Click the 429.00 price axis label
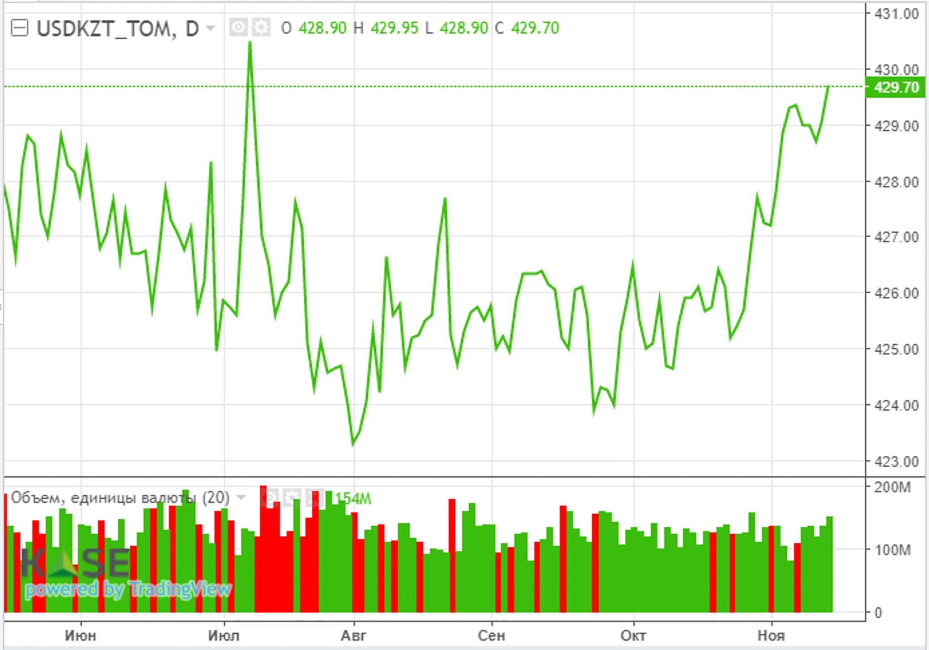Viewport: 929px width, 650px height. (x=896, y=126)
